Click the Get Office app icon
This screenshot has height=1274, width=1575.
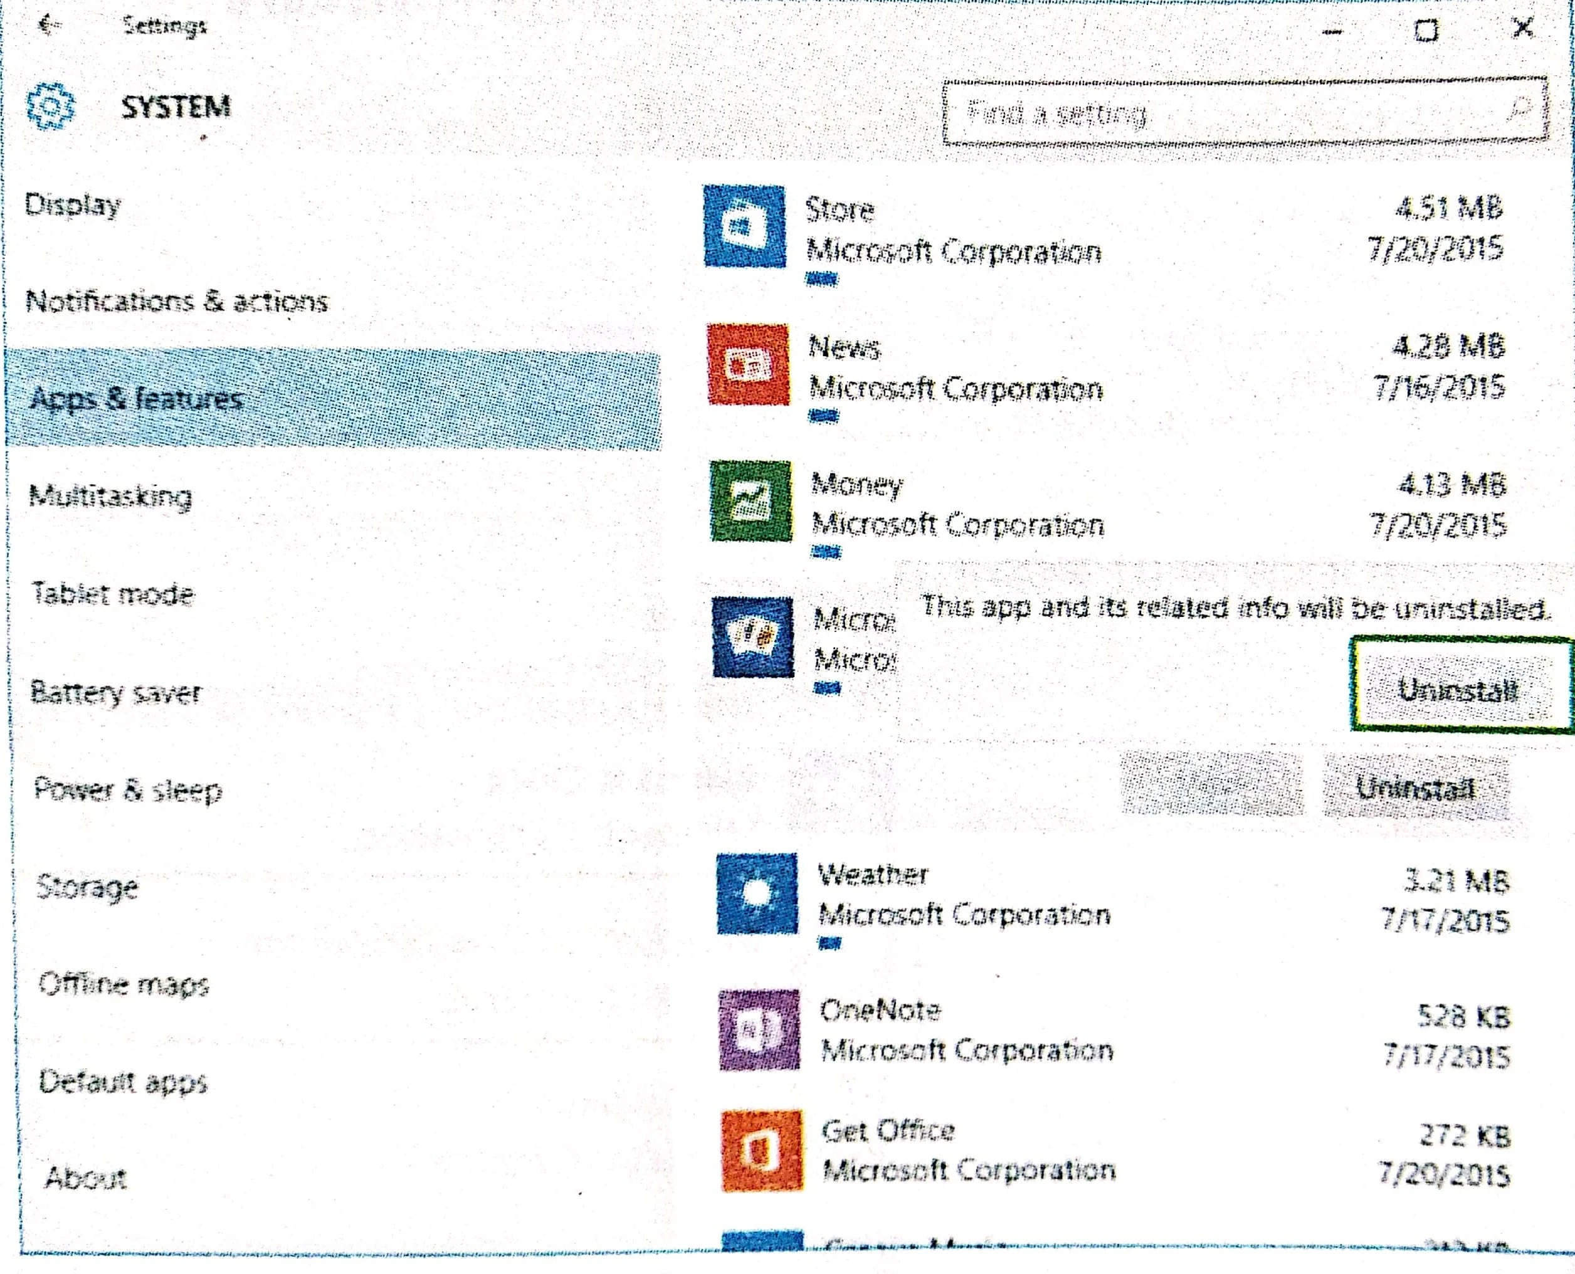click(x=761, y=1150)
